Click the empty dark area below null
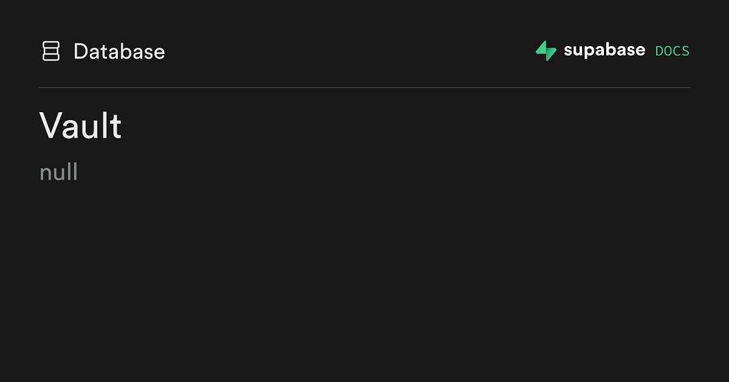 pos(364,279)
